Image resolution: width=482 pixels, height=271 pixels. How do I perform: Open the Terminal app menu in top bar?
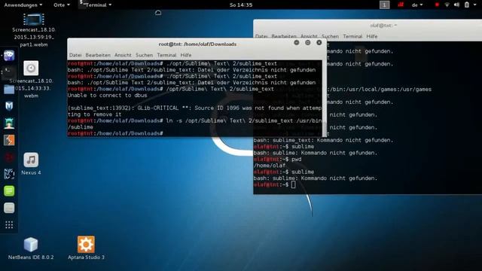tap(96, 5)
